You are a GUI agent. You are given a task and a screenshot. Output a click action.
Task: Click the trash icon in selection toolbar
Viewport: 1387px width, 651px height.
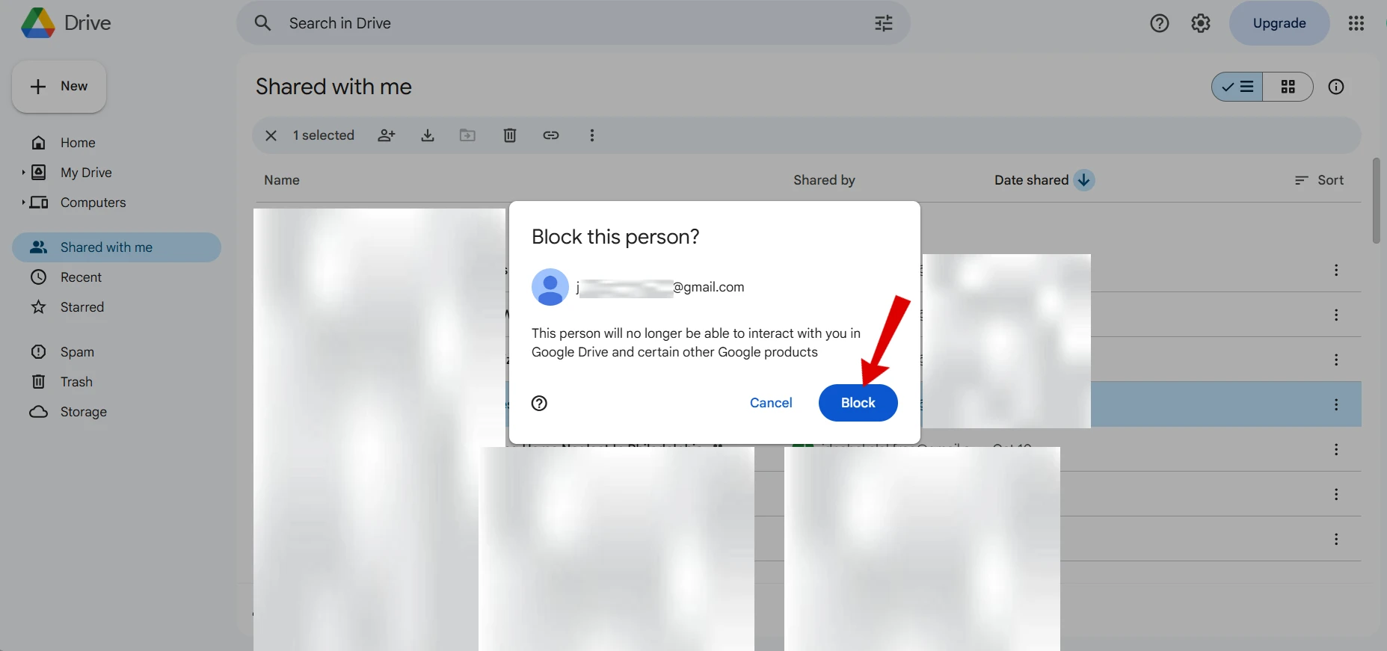coord(509,135)
